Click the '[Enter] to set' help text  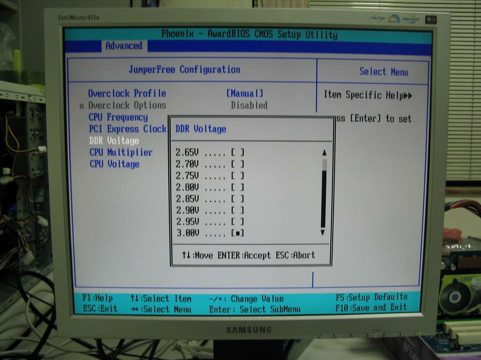point(380,119)
